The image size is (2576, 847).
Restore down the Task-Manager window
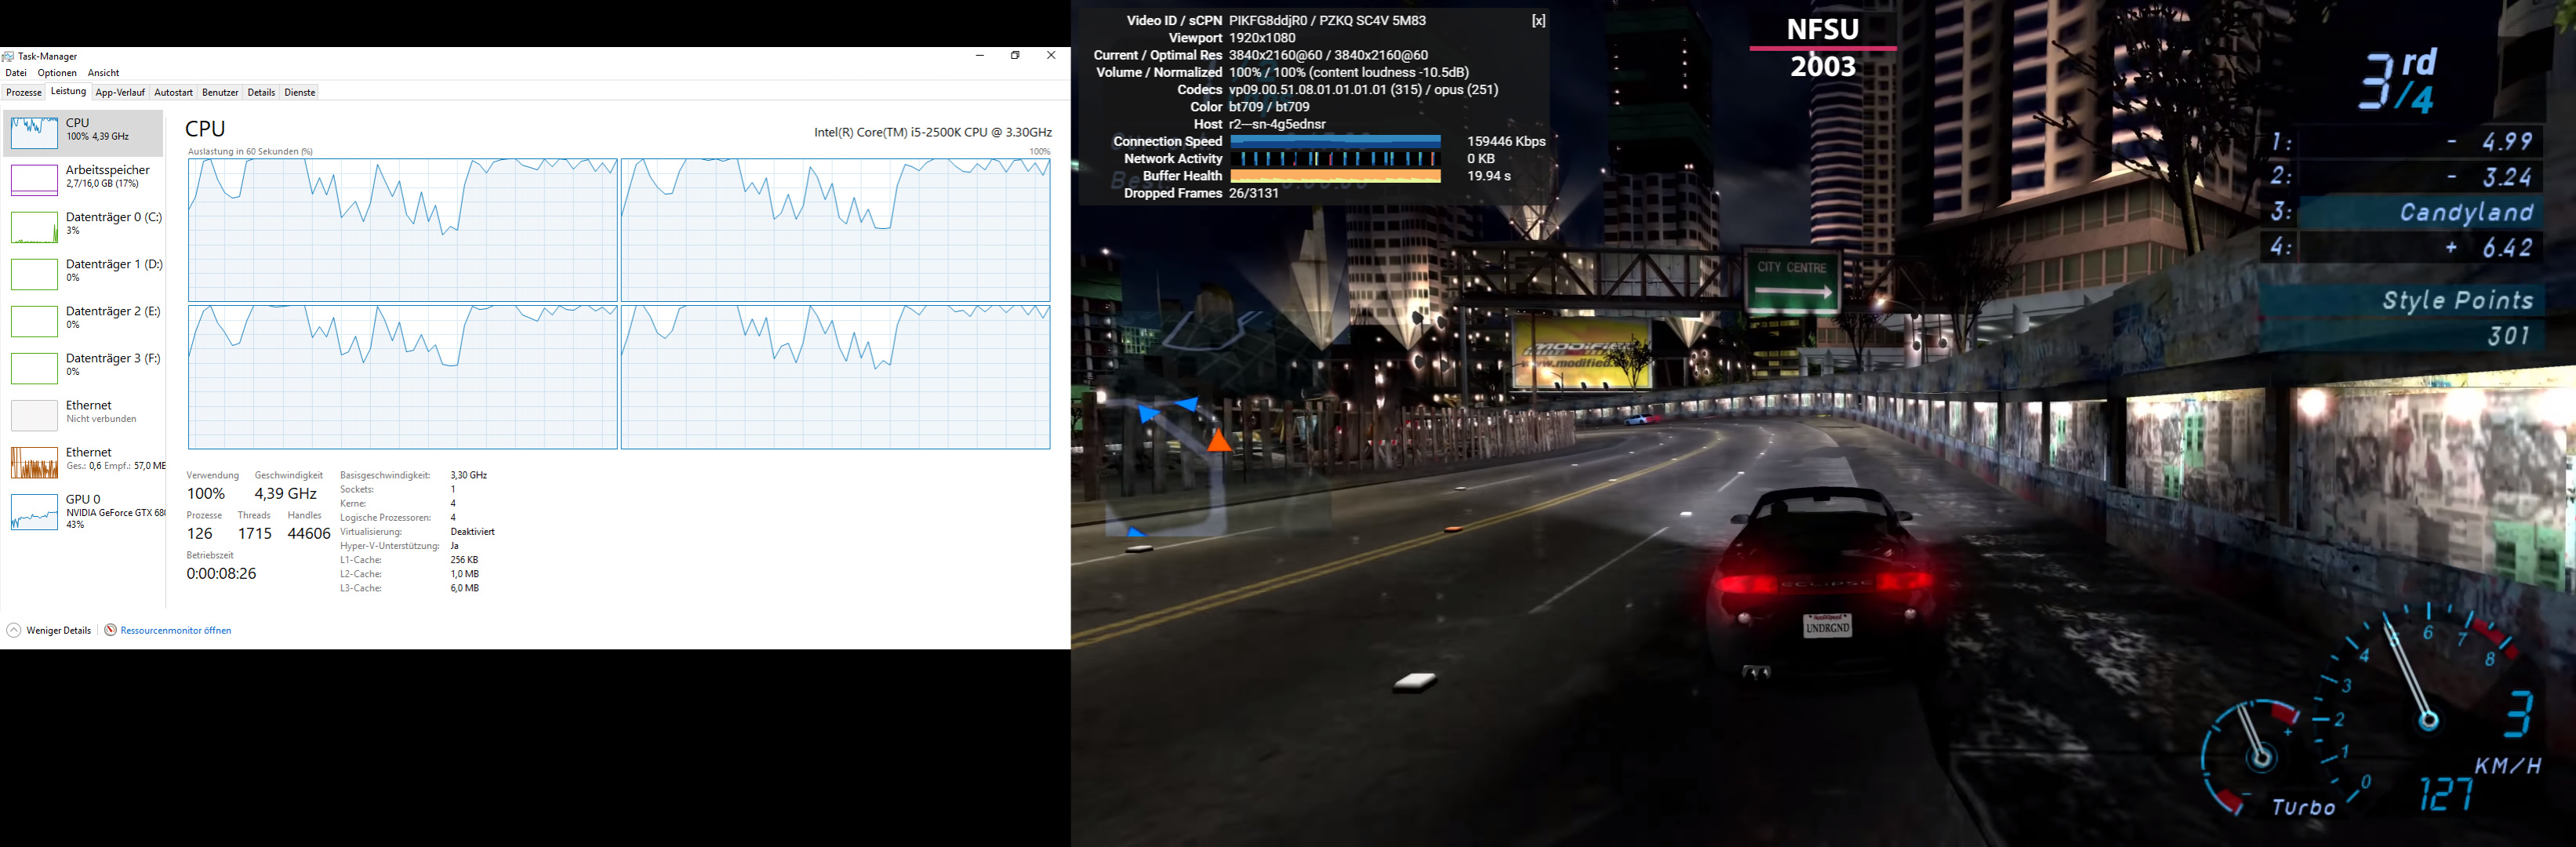coord(1015,56)
